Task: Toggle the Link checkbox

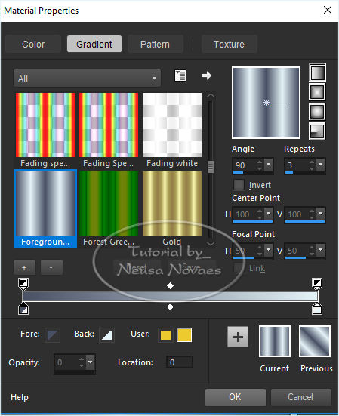Action: pos(239,268)
